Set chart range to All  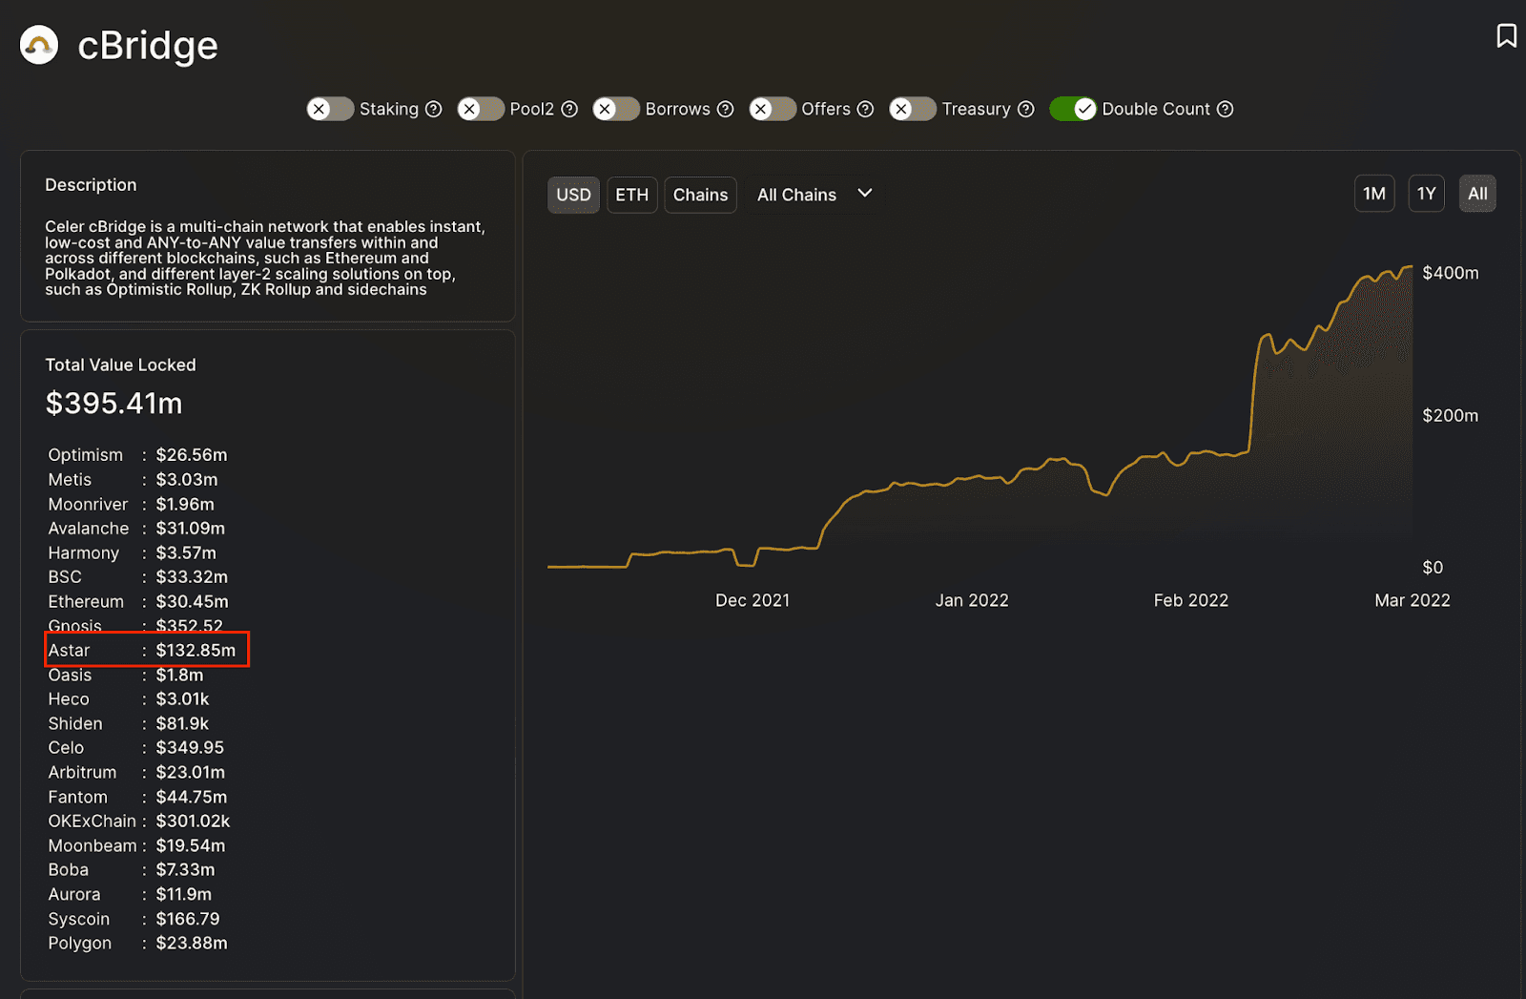pyautogui.click(x=1477, y=194)
